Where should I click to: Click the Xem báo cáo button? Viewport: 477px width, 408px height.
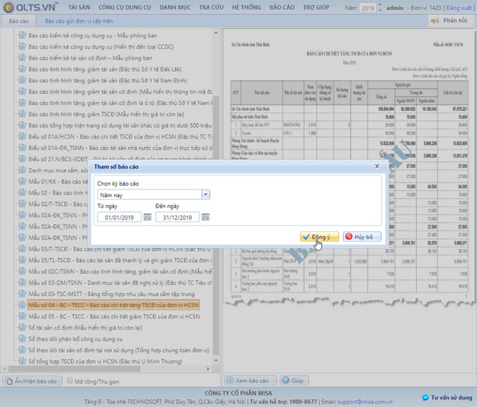click(251, 380)
